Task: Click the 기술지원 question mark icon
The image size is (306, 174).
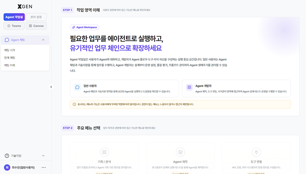Action: pyautogui.click(x=7, y=156)
